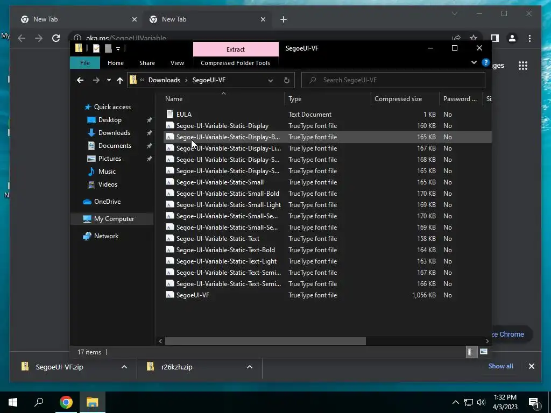
Task: Select OneDrive in the navigation pane
Action: pyautogui.click(x=107, y=202)
